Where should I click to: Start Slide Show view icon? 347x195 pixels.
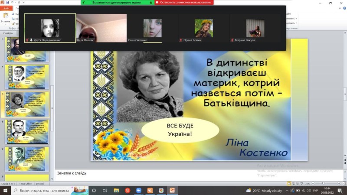(x=301, y=183)
